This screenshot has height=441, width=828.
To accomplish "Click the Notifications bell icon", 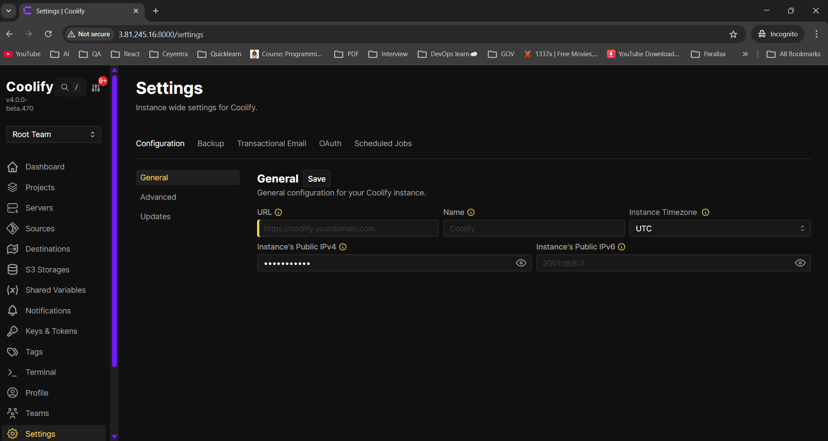I will [13, 311].
